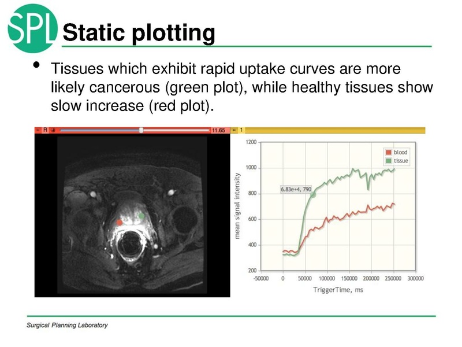Click the pin icon in the yellow chart bar
This screenshot has height=347, width=462.
click(234, 130)
